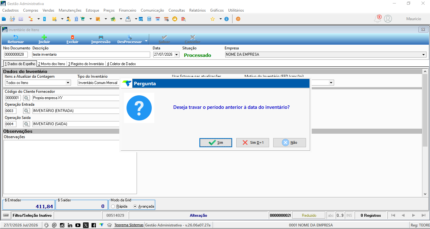Click the green shopping cart icon

[x=83, y=19]
